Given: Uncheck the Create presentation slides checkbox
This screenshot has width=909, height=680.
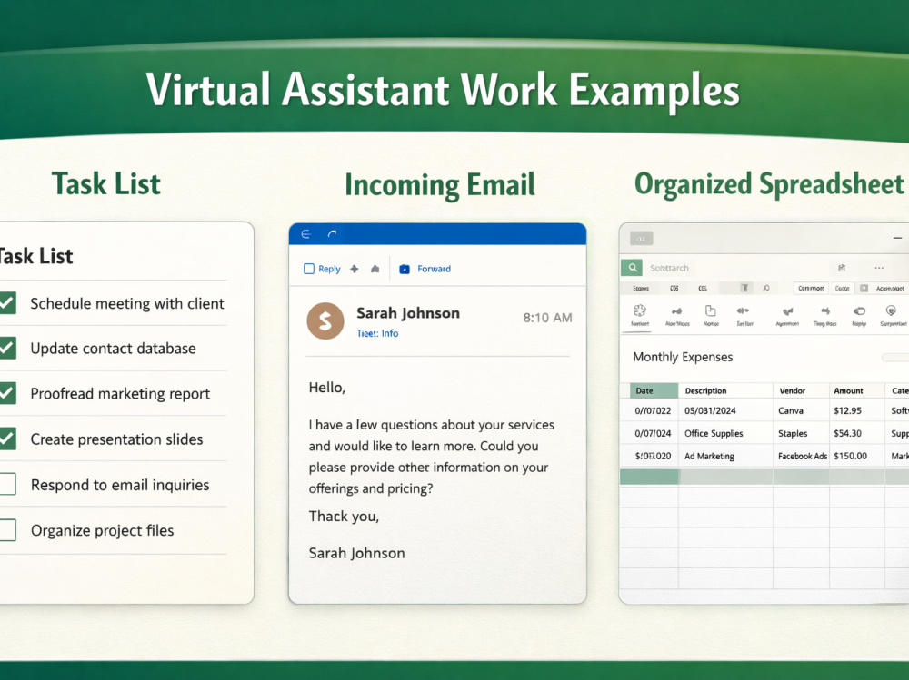Looking at the screenshot, I should 7,439.
